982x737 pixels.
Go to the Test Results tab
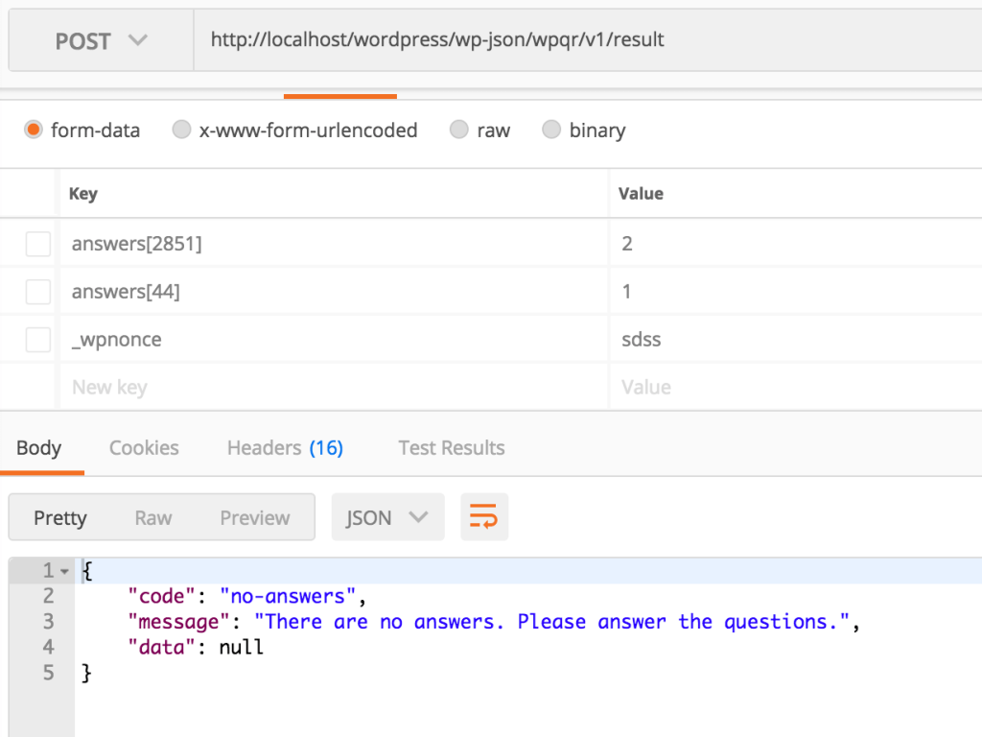451,447
